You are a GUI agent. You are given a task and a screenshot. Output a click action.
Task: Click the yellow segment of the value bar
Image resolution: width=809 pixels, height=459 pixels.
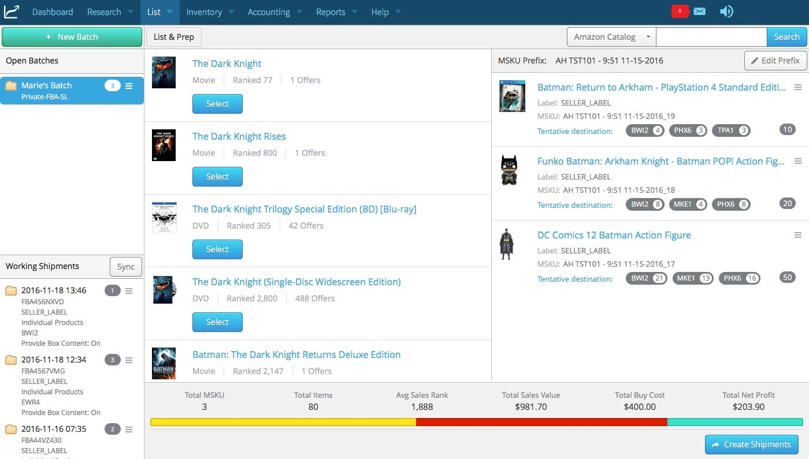coord(283,422)
